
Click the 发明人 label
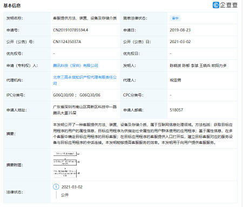pos(130,66)
